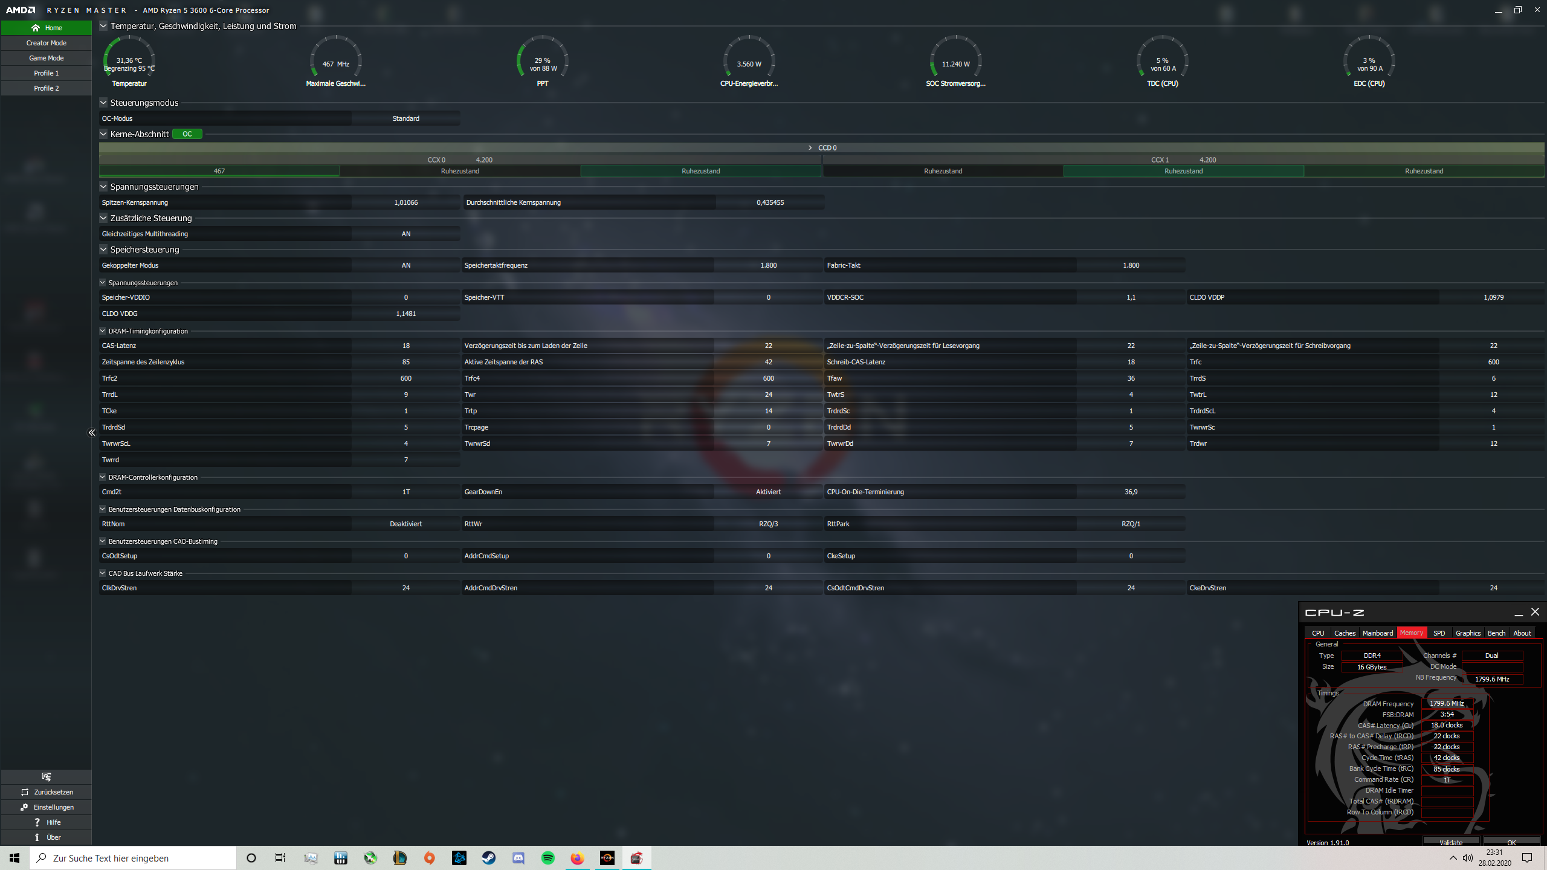
Task: Switch GearDownEn from Aktiviert
Action: (x=768, y=491)
